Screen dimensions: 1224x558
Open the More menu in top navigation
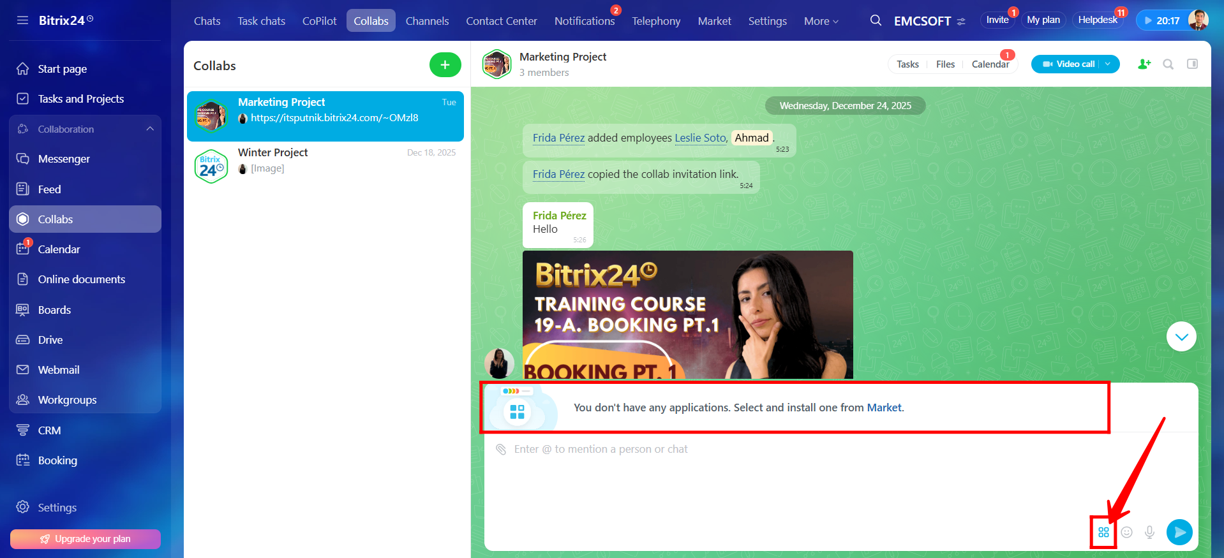click(x=821, y=21)
